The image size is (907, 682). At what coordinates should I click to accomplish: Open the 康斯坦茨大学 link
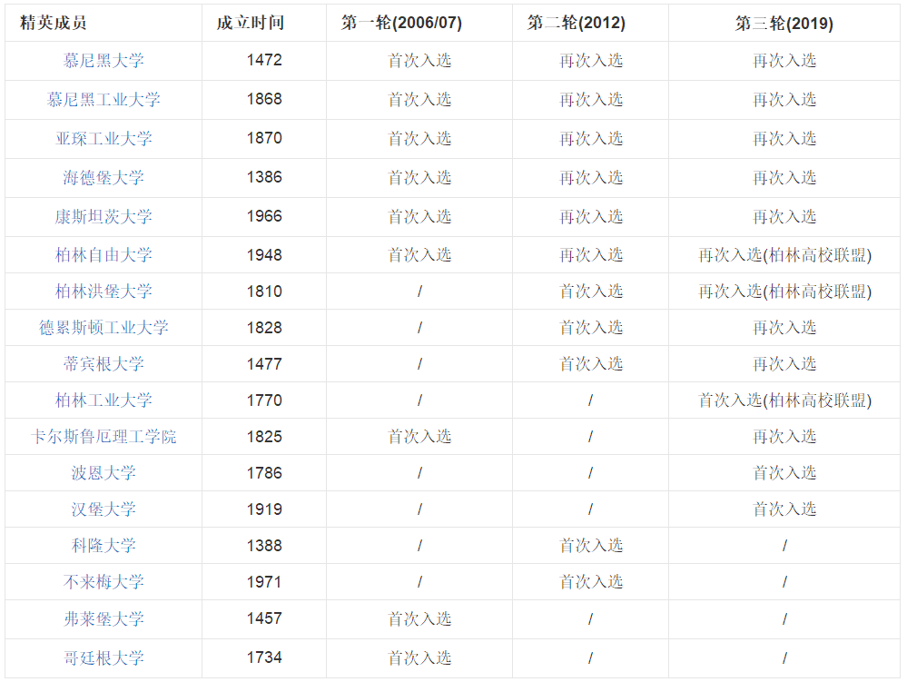(x=104, y=217)
